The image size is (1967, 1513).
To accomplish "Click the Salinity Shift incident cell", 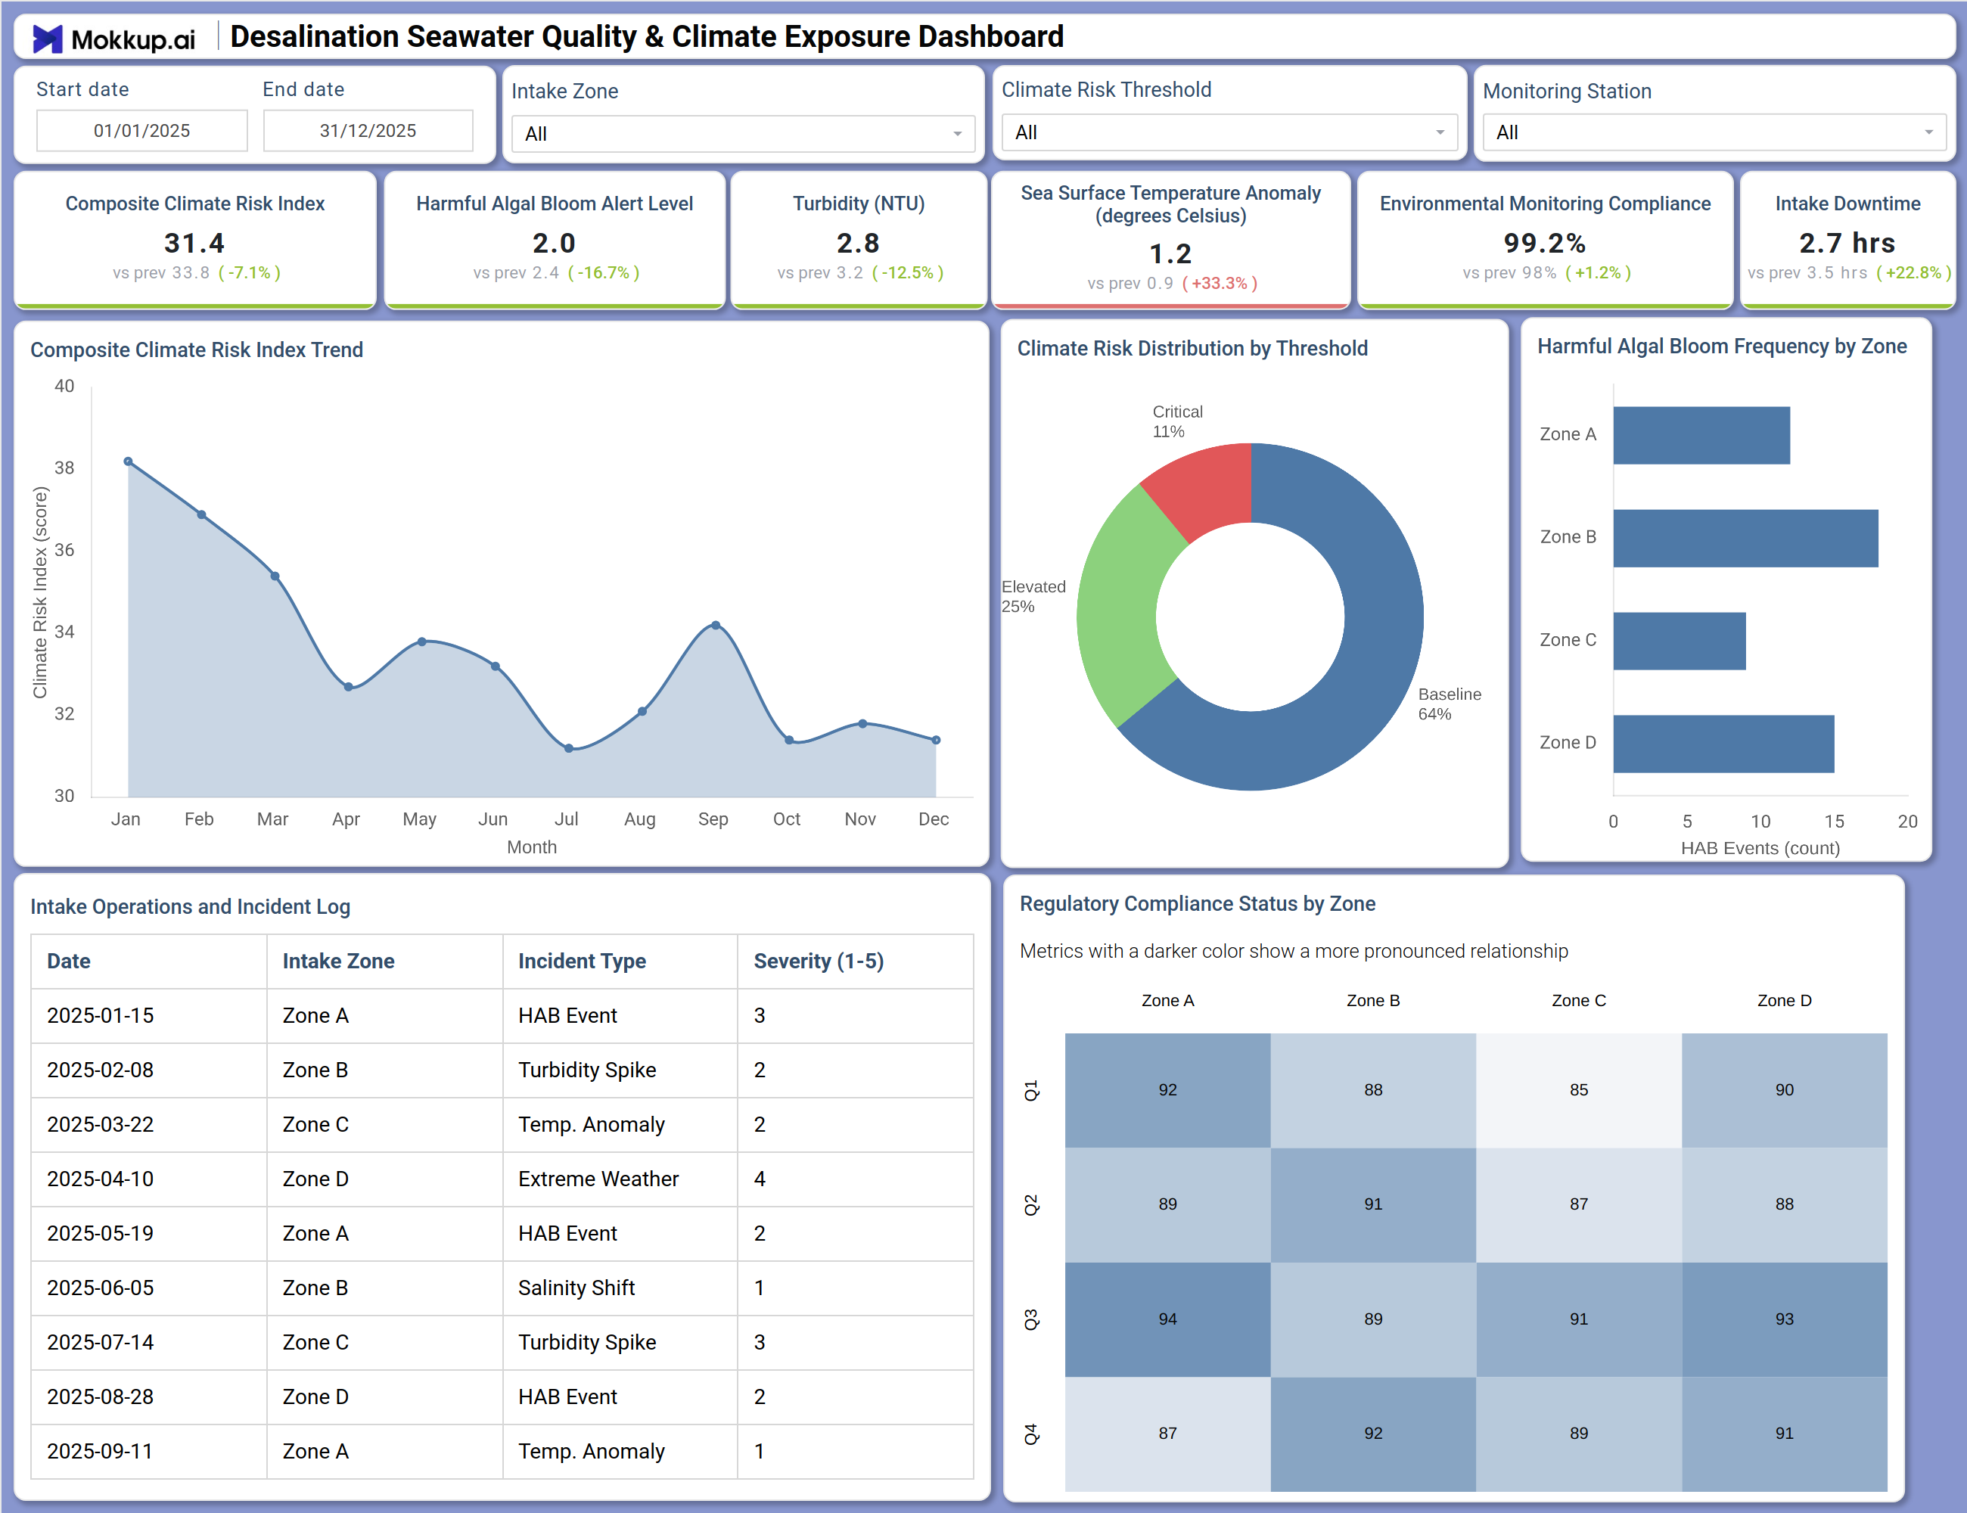I will pos(620,1288).
